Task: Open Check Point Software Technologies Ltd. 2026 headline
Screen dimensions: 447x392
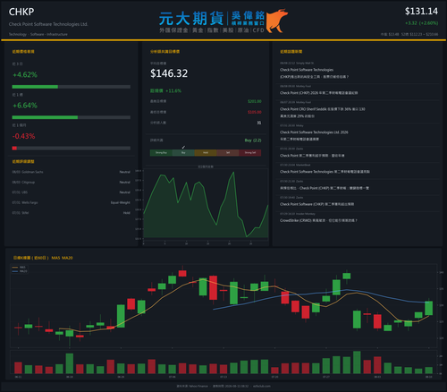Action: [x=314, y=135]
